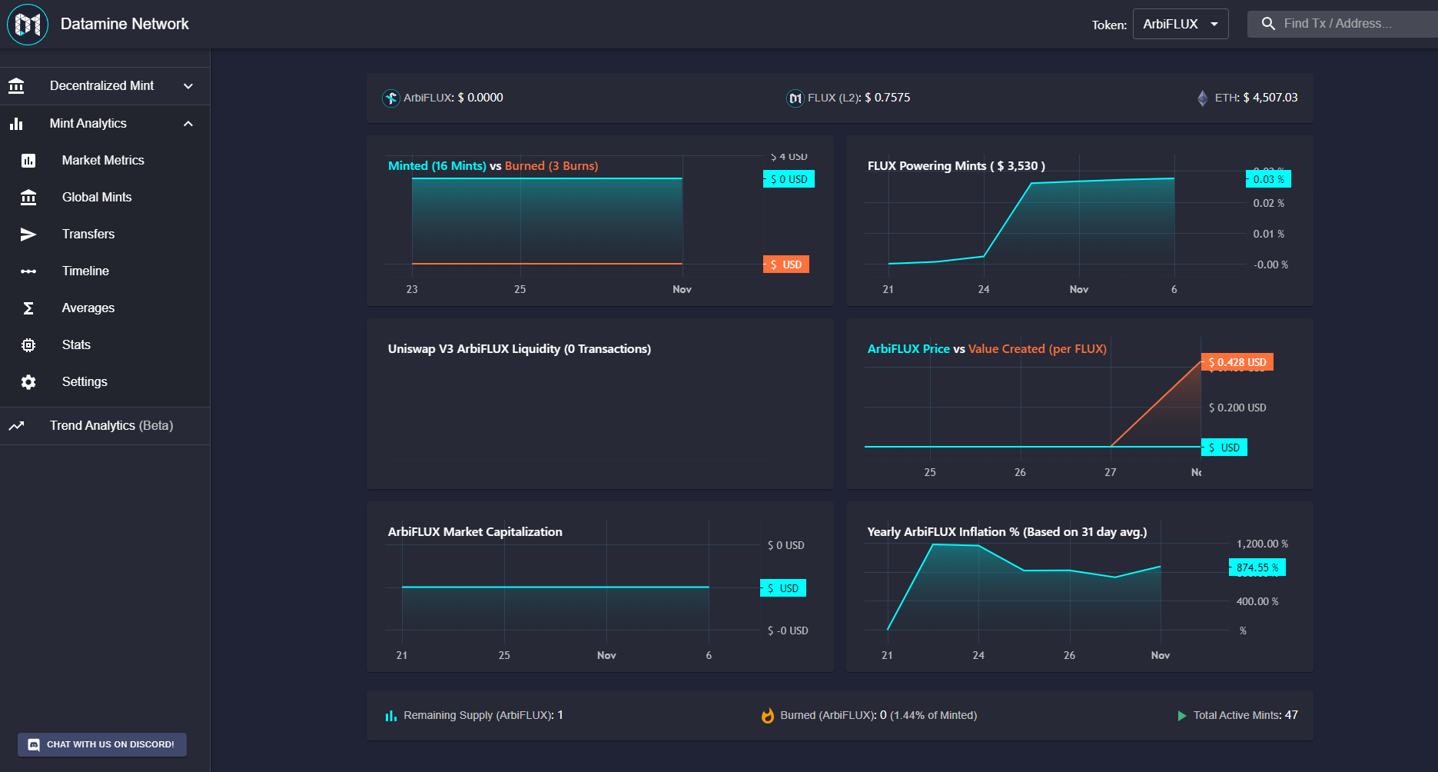
Task: Click the search magnifier icon
Action: (x=1268, y=24)
